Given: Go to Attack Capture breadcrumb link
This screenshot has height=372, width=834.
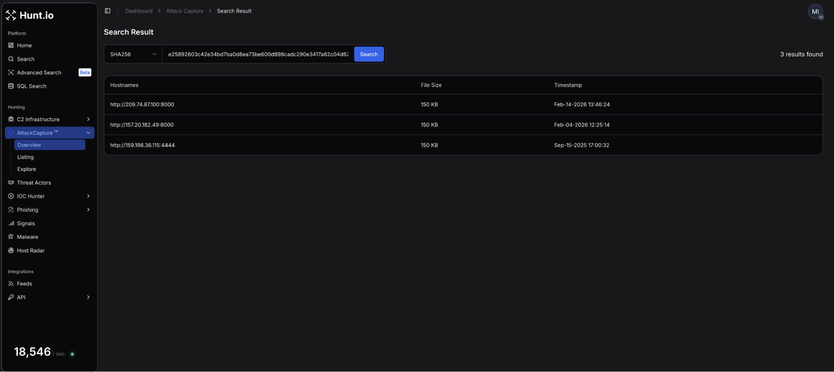Looking at the screenshot, I should (x=184, y=11).
